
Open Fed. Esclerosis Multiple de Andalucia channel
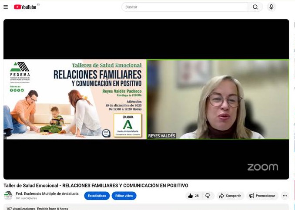47,194
